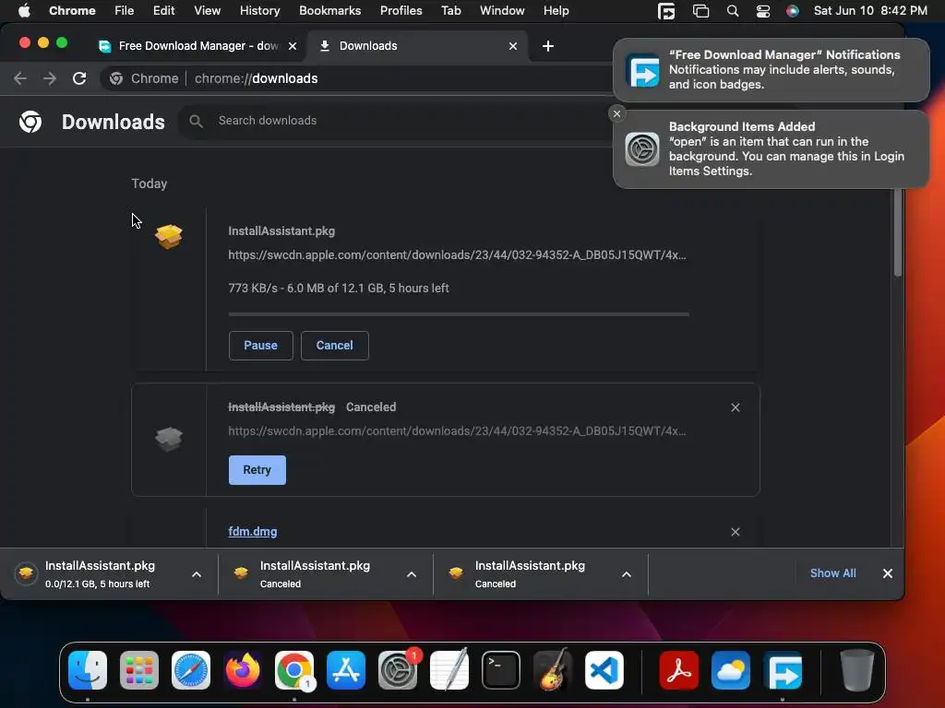Click the active download source URL text

pos(457,255)
